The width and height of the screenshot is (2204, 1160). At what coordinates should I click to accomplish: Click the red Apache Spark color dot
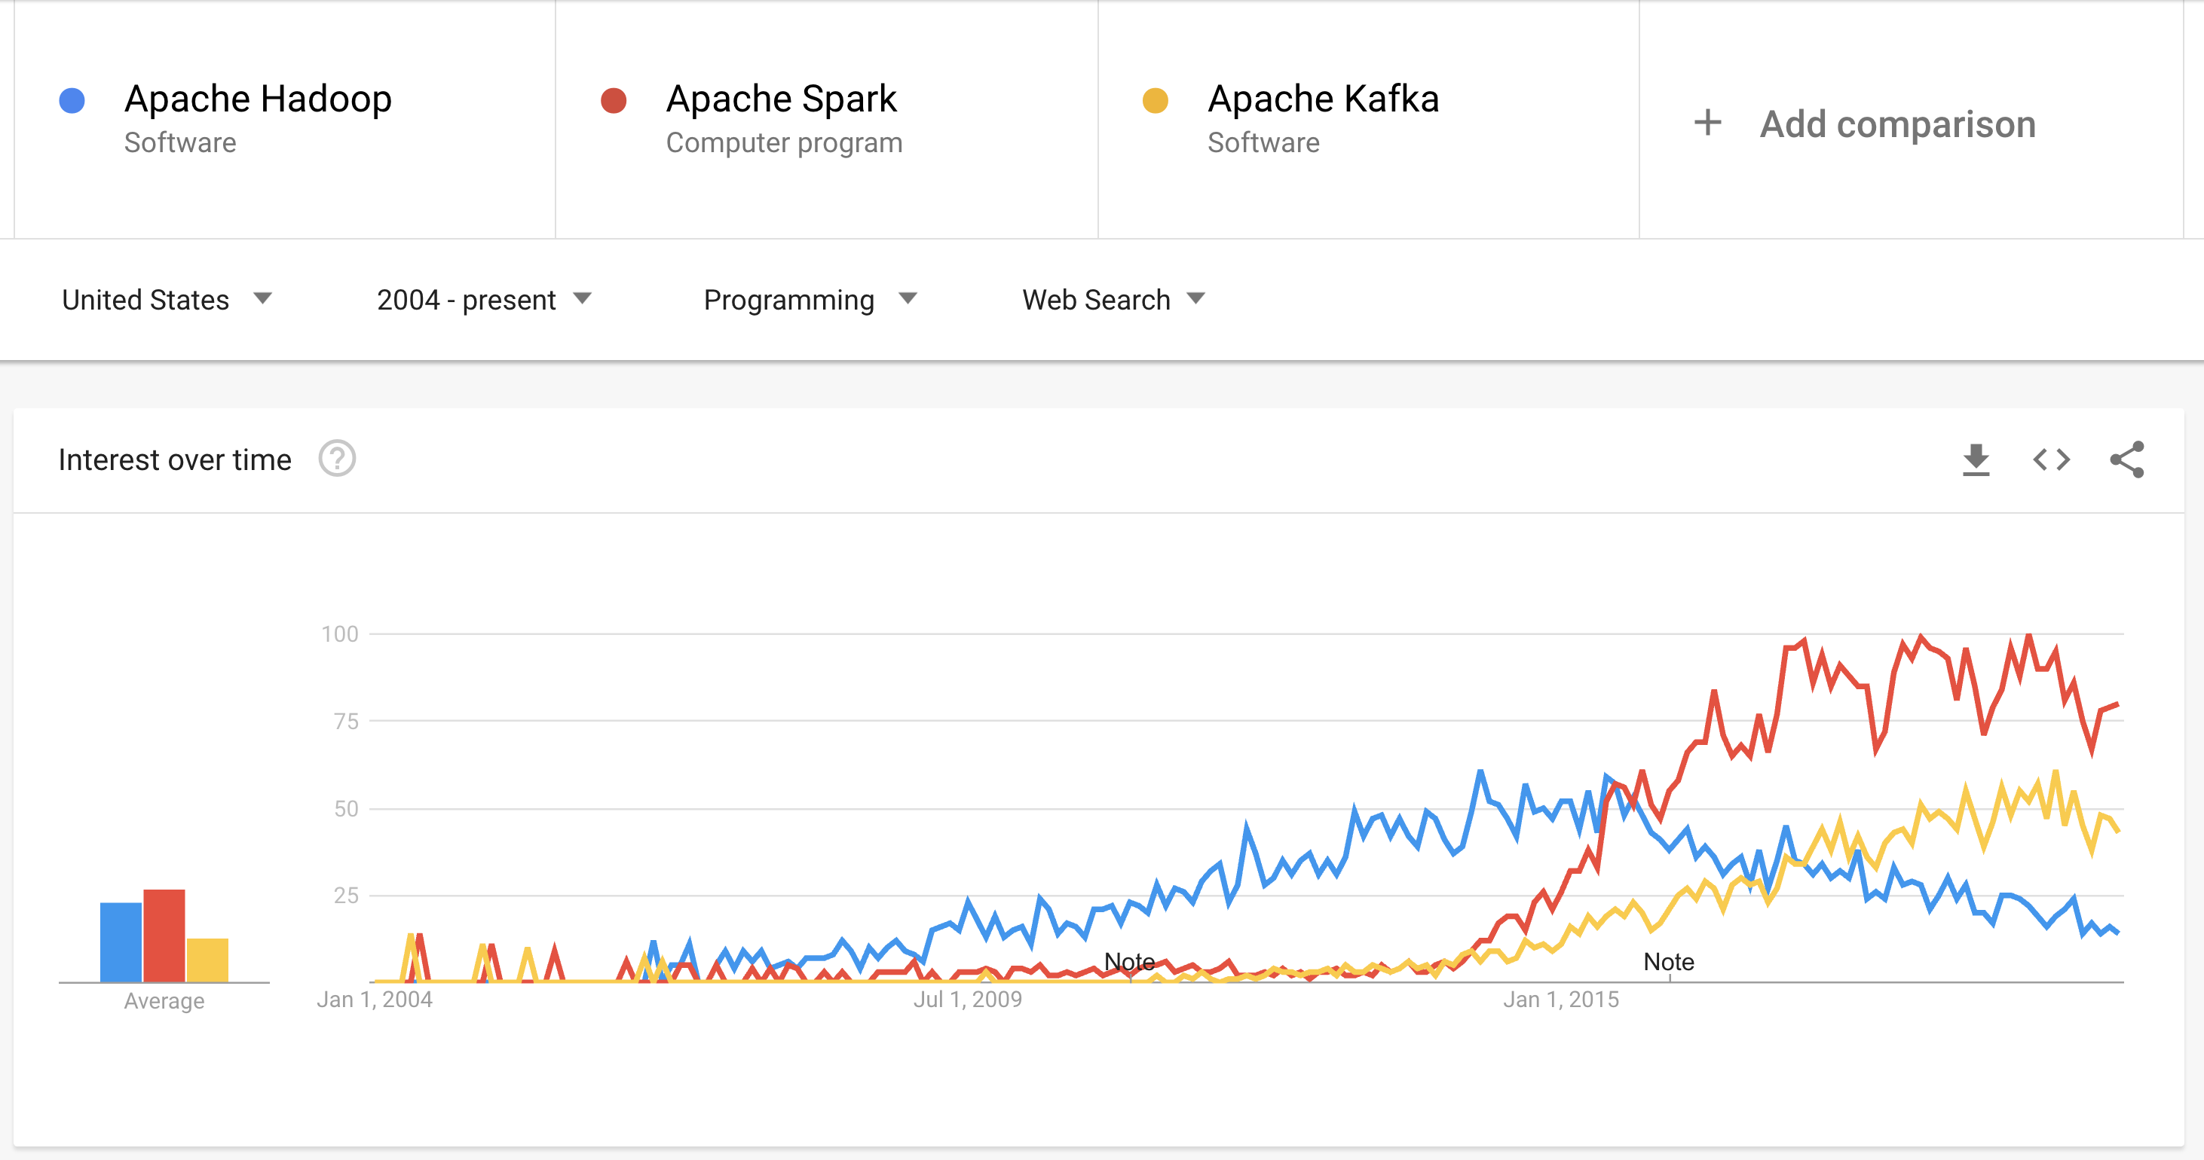click(x=614, y=101)
